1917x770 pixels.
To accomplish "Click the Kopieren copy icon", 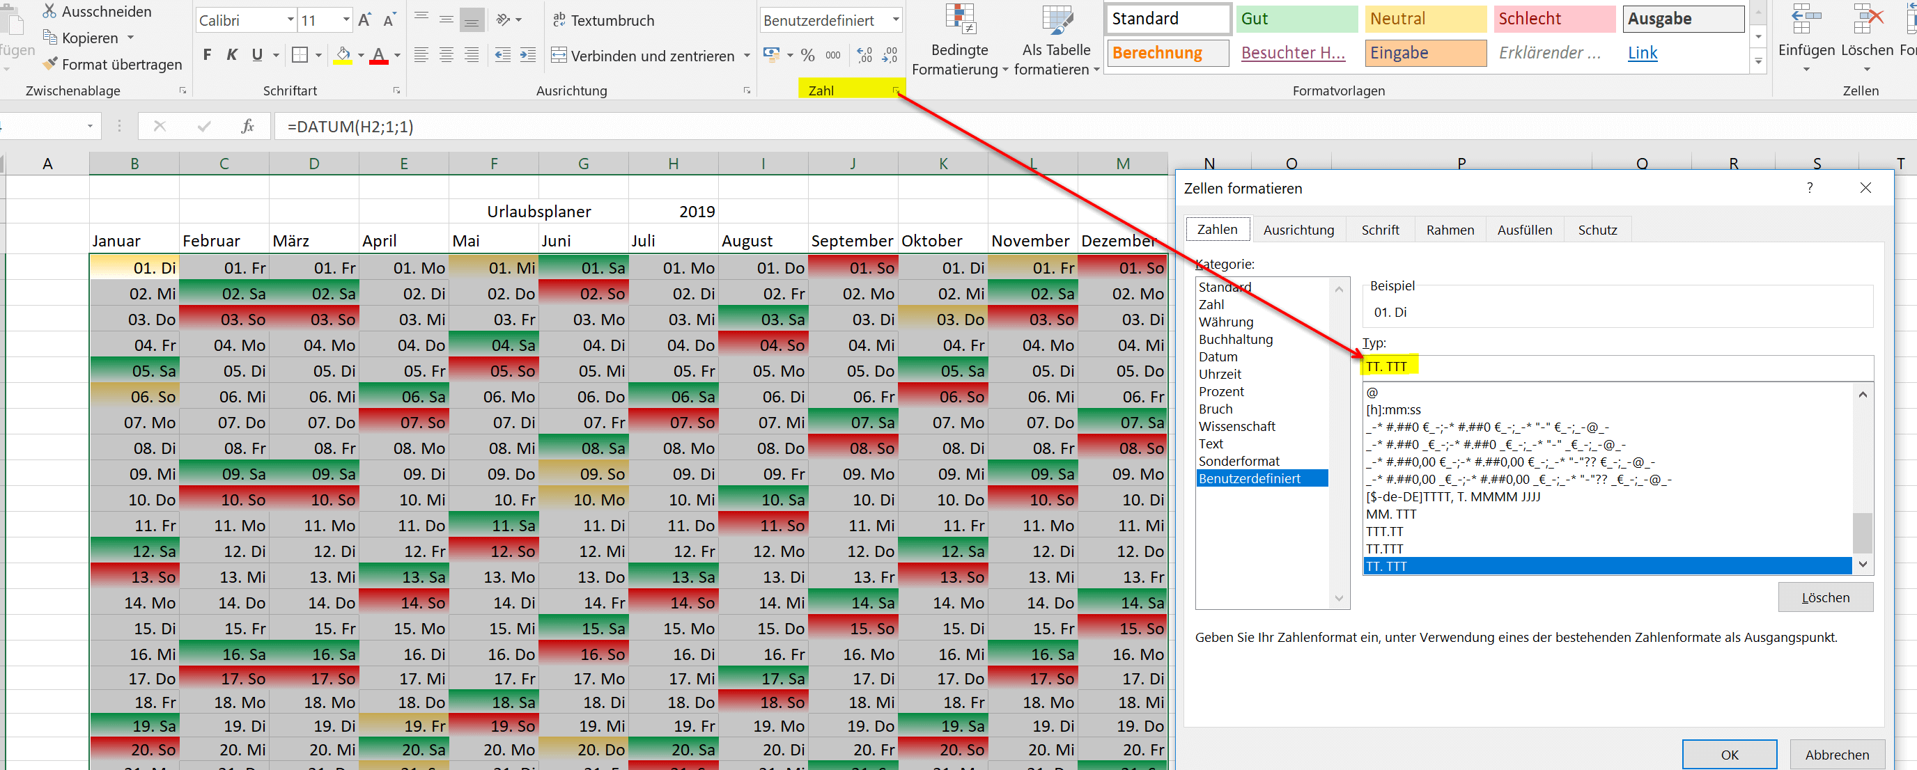I will [49, 37].
